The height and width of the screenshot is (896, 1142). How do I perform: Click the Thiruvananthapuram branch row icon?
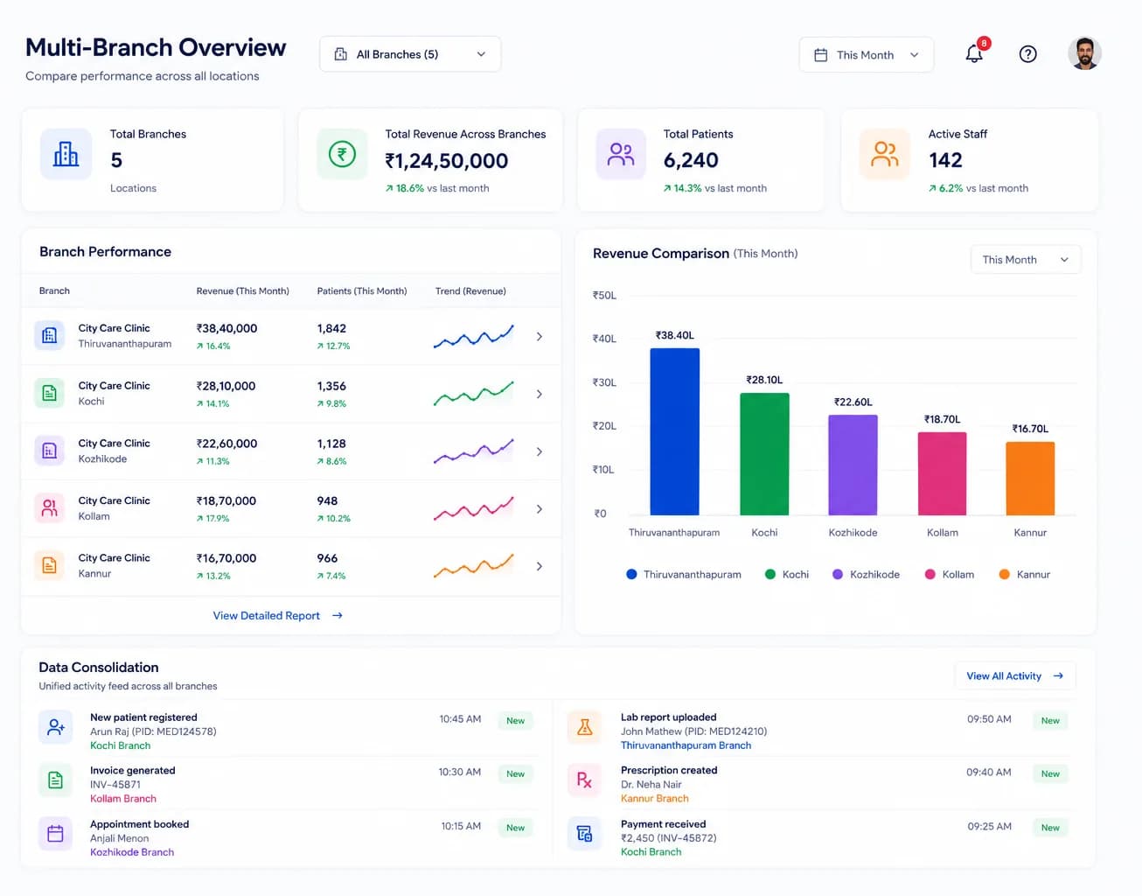click(50, 335)
